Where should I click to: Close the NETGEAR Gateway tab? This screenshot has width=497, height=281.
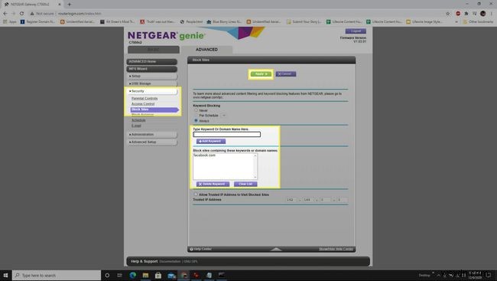(x=60, y=5)
